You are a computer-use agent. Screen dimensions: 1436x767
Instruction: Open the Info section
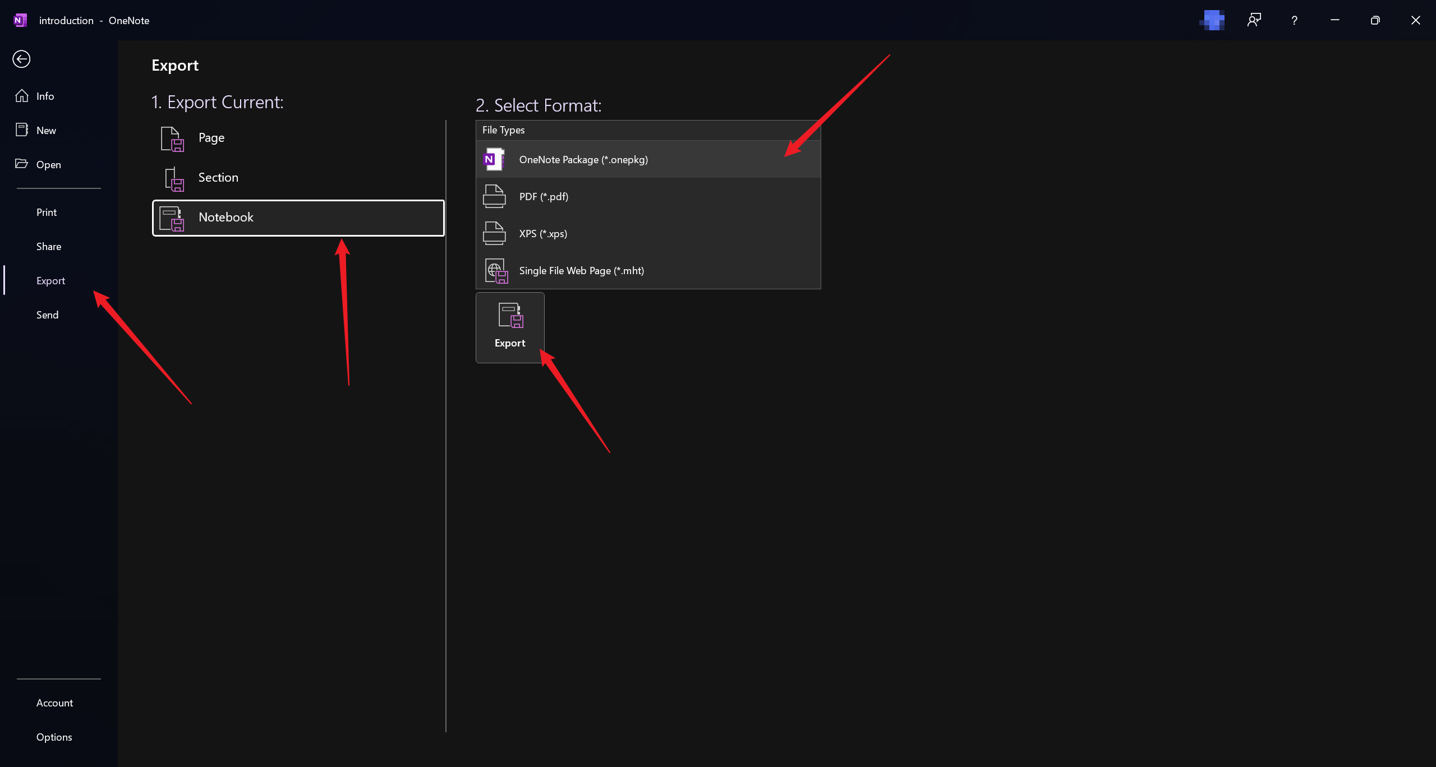coord(58,96)
